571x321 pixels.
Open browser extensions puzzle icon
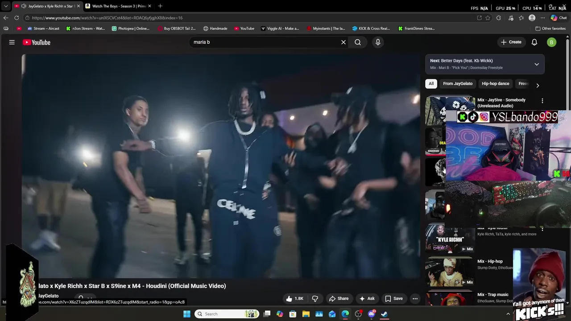pyautogui.click(x=499, y=18)
